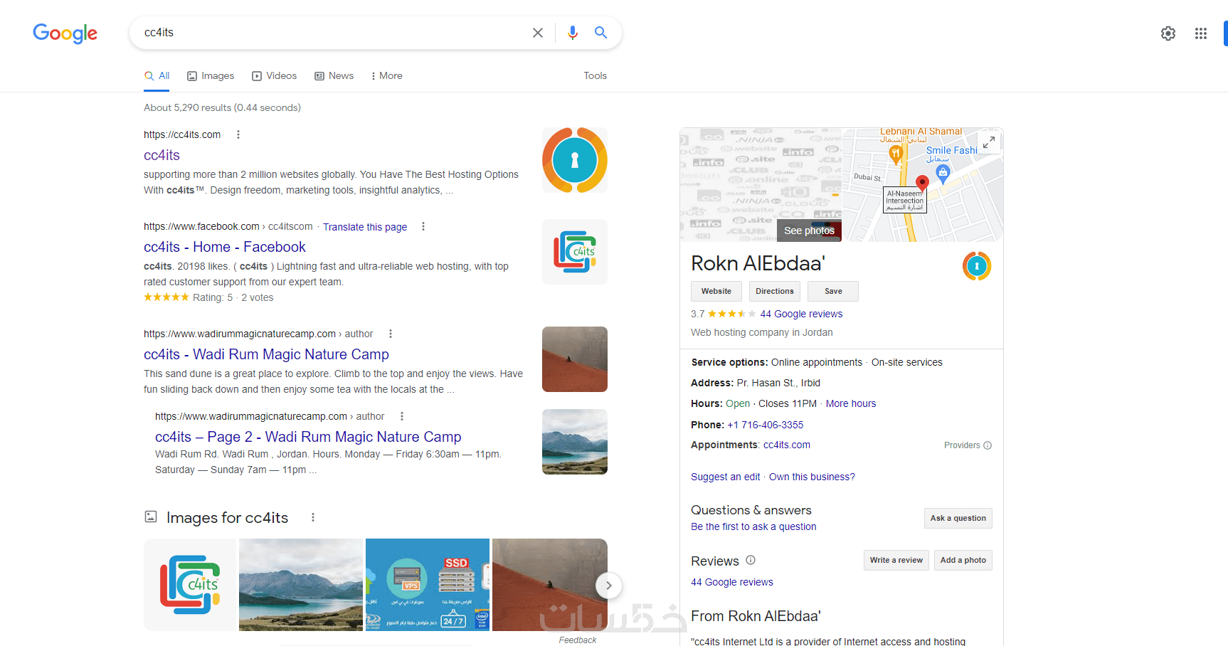
Task: Click Own this business? link
Action: tap(812, 477)
